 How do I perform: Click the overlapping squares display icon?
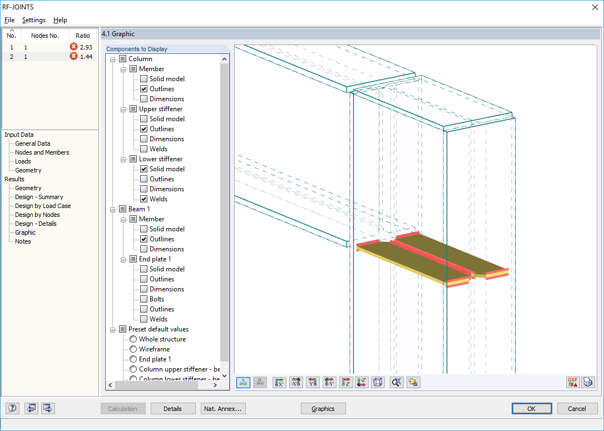click(413, 383)
